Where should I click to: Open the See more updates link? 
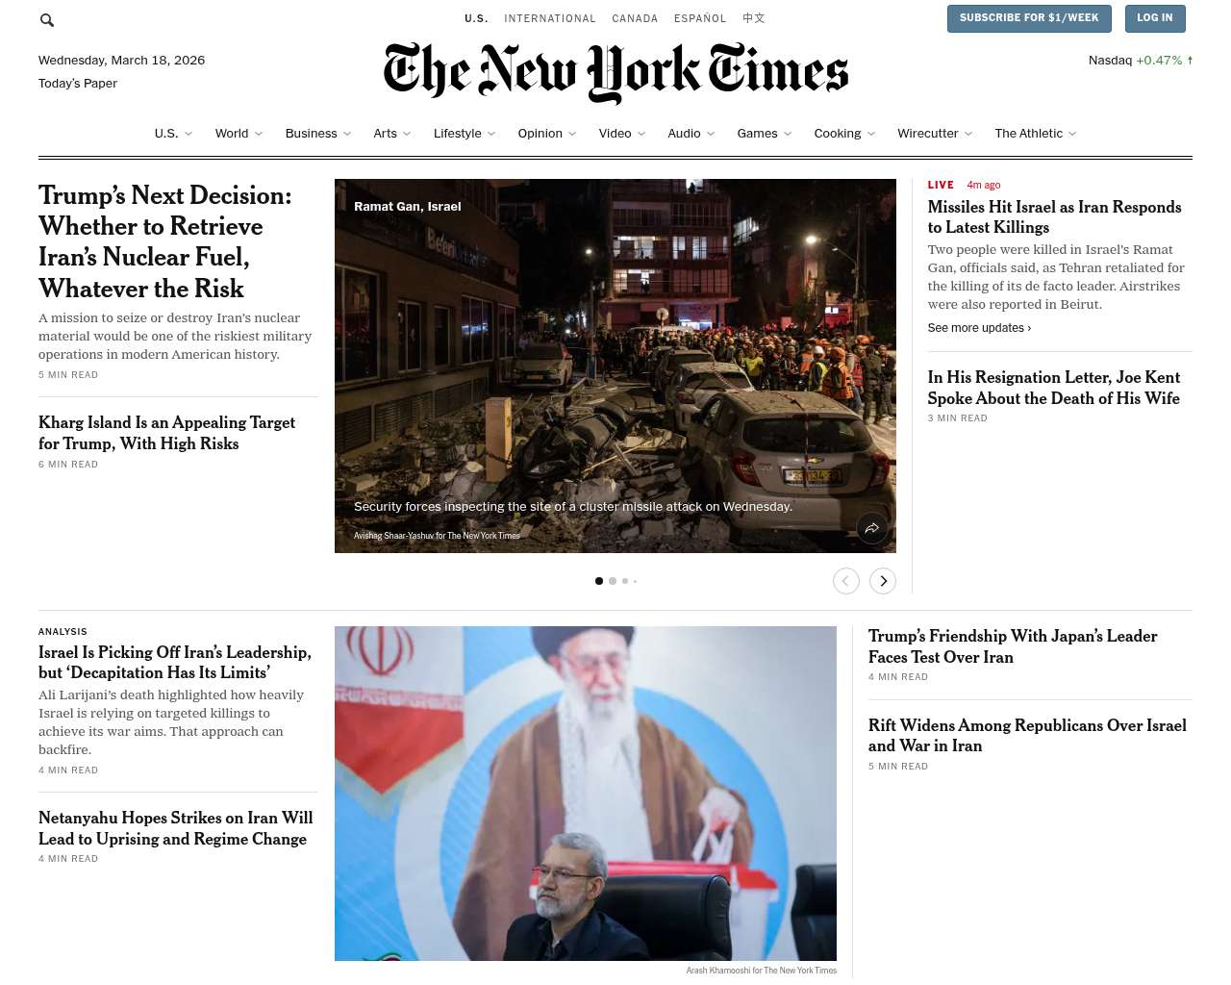979,328
